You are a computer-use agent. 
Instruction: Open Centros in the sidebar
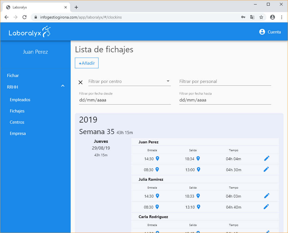tap(17, 122)
